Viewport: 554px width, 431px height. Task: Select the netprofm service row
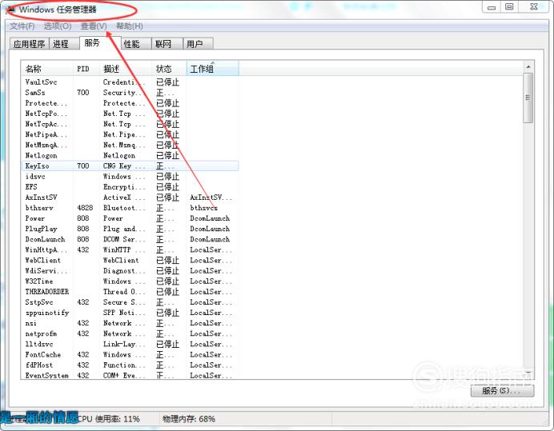130,333
